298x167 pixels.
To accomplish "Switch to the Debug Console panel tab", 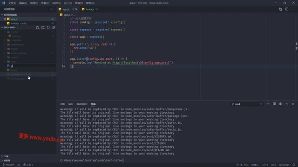I will tap(82, 104).
